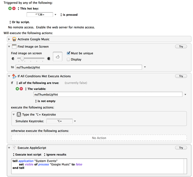This screenshot has height=177, width=193.
Task: Adjust the image fuzziness slider
Action: click(22, 59)
